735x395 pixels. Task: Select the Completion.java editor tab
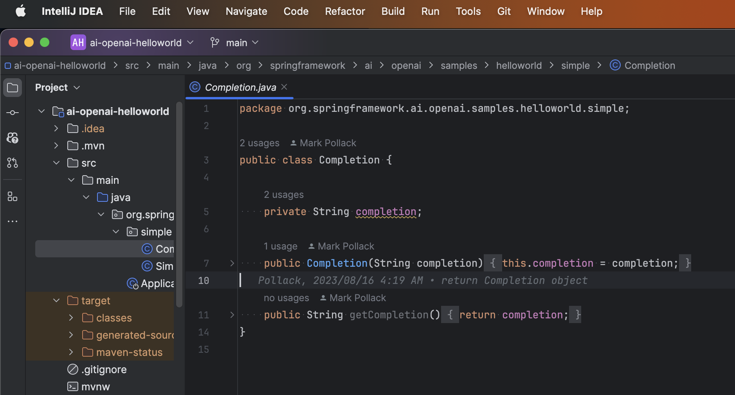click(x=240, y=87)
